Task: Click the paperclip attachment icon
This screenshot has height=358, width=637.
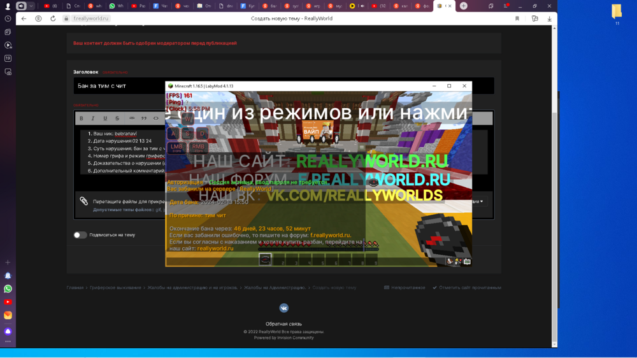Action: 83,201
